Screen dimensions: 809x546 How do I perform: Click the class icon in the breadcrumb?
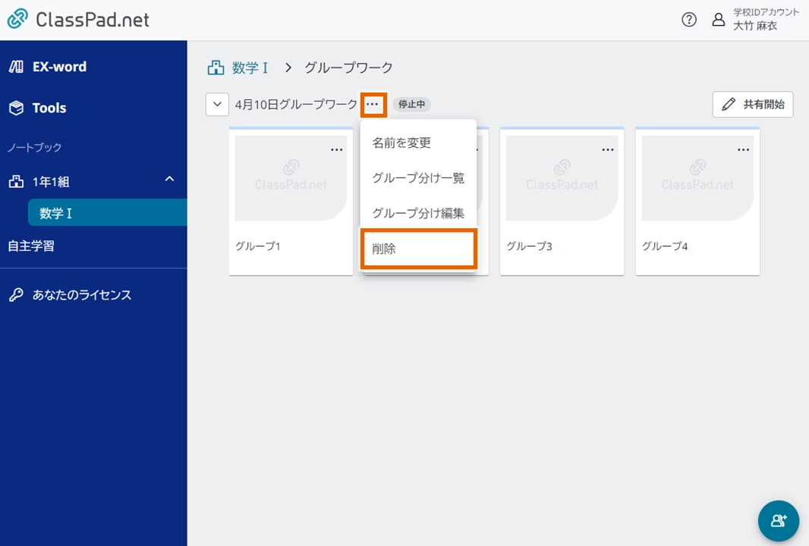tap(215, 67)
